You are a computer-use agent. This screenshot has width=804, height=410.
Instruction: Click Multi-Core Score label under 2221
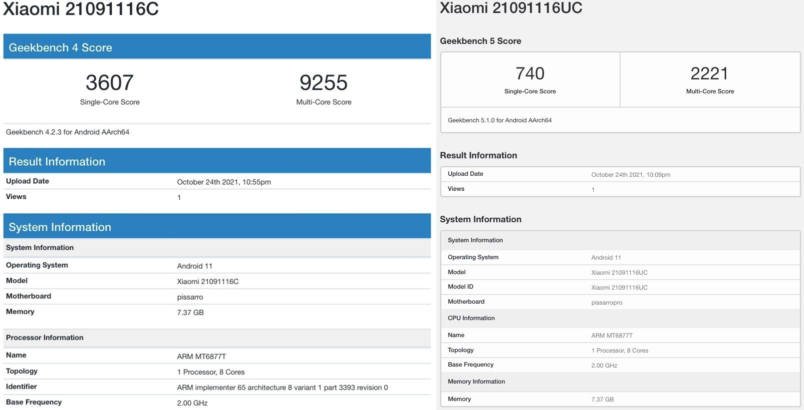[x=710, y=91]
